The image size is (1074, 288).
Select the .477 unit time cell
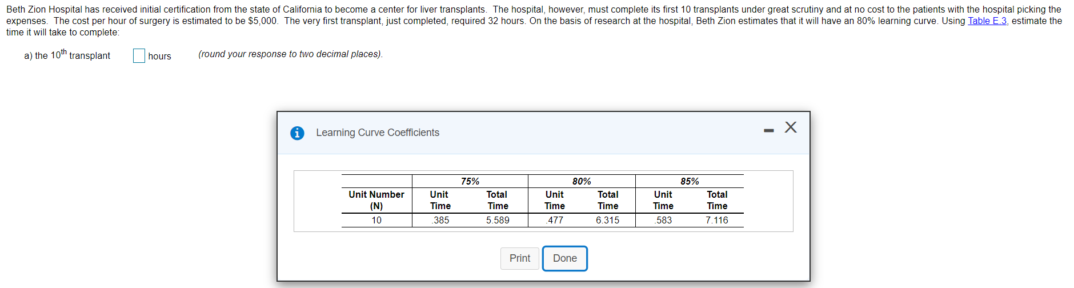pyautogui.click(x=554, y=220)
